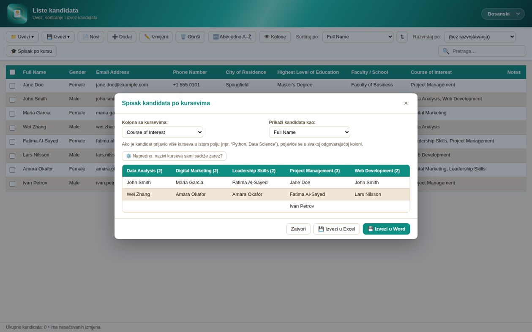This screenshot has width=532, height=332.
Task: Open the Bosanski language selector
Action: pos(503,14)
